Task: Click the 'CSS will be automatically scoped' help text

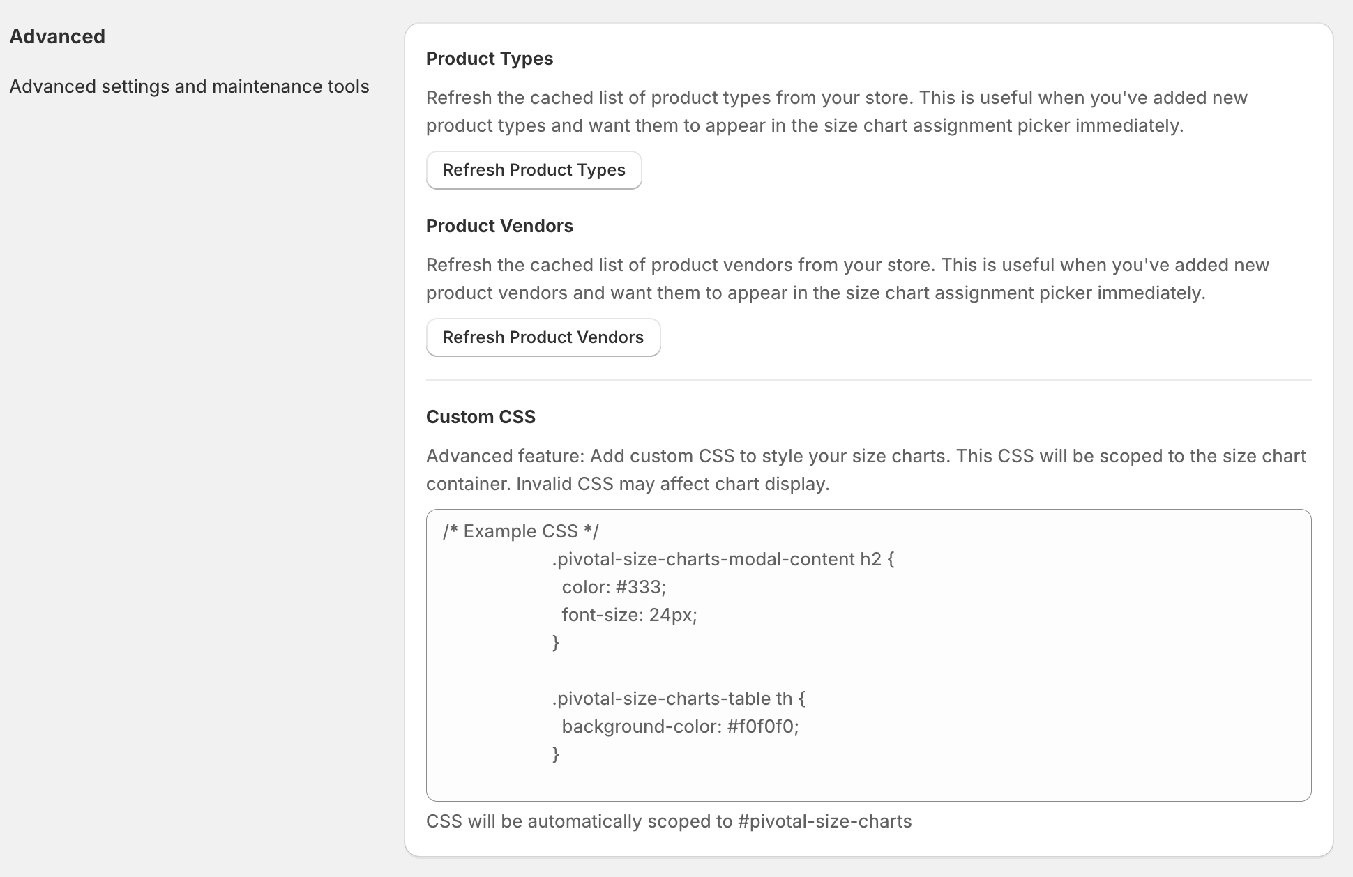Action: pos(669,821)
